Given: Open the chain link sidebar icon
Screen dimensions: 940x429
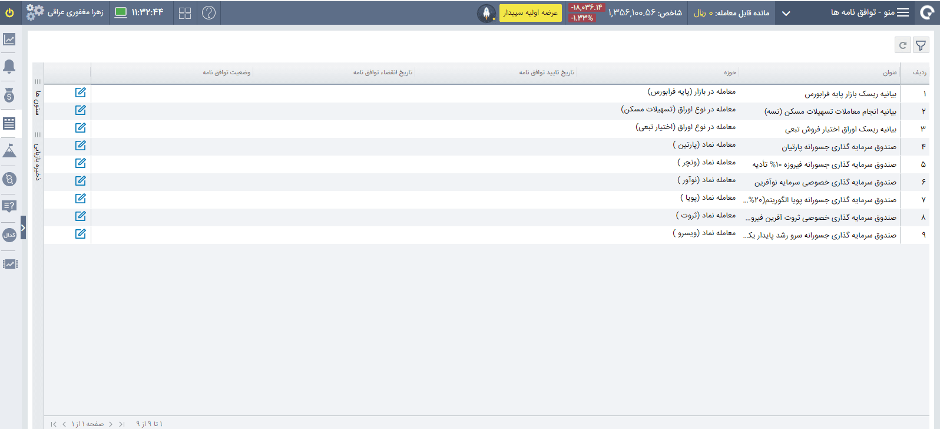Looking at the screenshot, I should 9,179.
